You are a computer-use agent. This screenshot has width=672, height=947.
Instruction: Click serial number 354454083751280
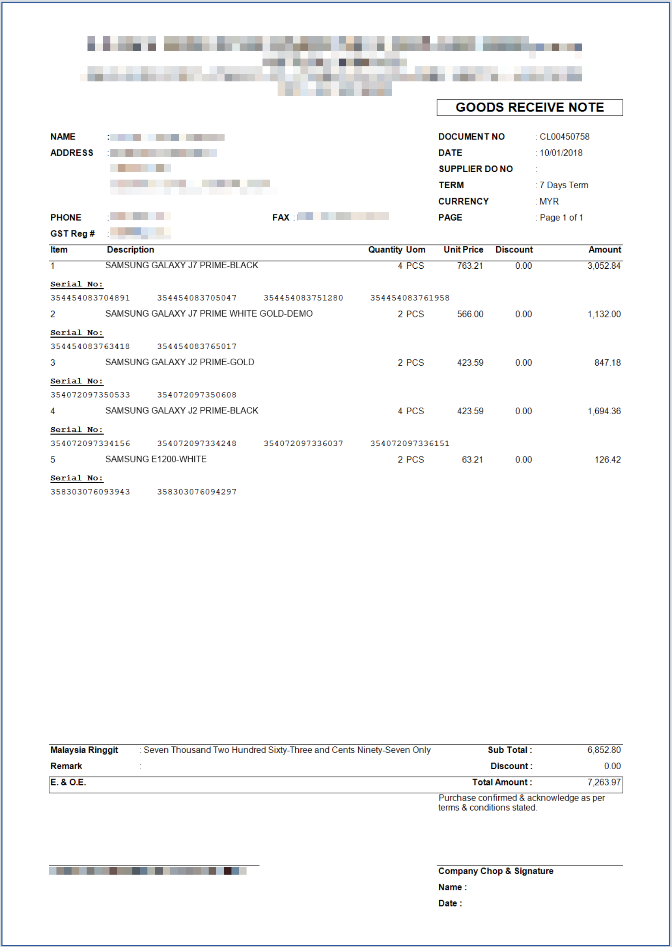click(303, 298)
